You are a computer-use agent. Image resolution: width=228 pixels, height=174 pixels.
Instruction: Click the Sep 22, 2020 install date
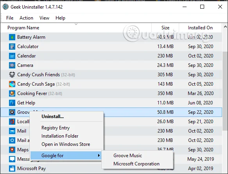pos(201,112)
